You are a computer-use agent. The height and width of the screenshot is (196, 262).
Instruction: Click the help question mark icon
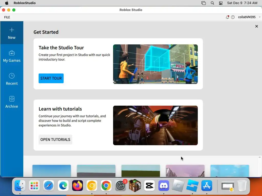point(233,17)
